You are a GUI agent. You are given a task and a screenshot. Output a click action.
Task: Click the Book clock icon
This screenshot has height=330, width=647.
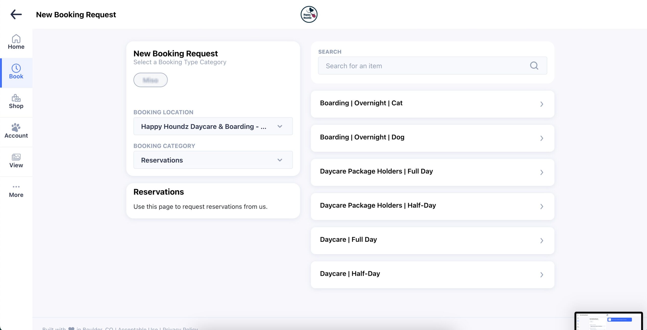pyautogui.click(x=16, y=68)
